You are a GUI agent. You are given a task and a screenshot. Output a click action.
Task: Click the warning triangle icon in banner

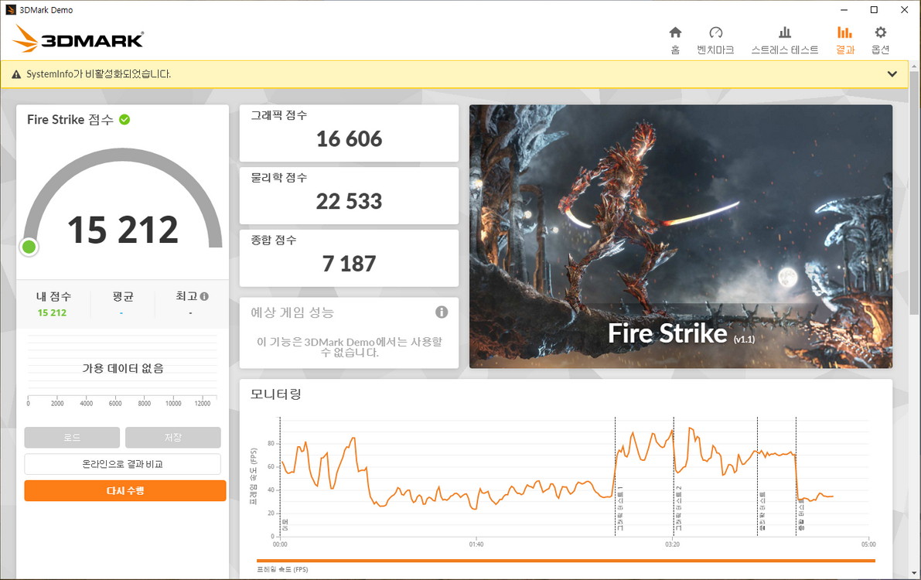click(16, 75)
